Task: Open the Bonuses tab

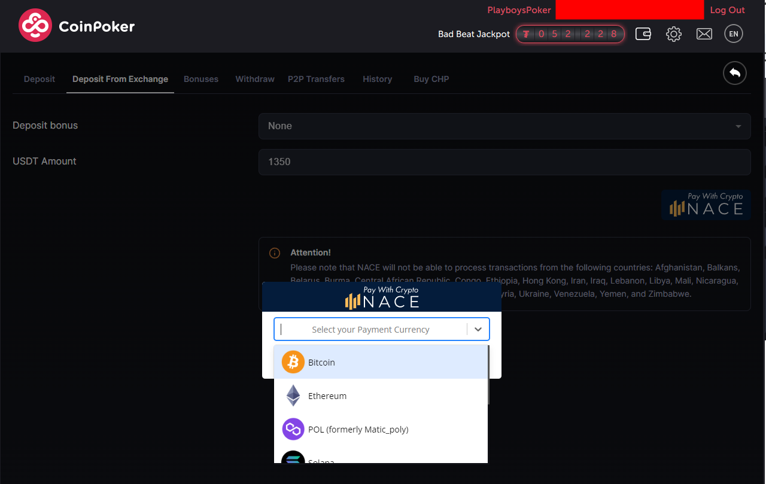Action: point(201,79)
